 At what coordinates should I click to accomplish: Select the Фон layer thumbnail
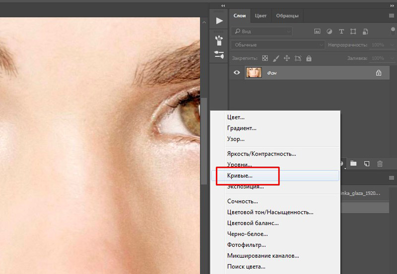point(254,73)
